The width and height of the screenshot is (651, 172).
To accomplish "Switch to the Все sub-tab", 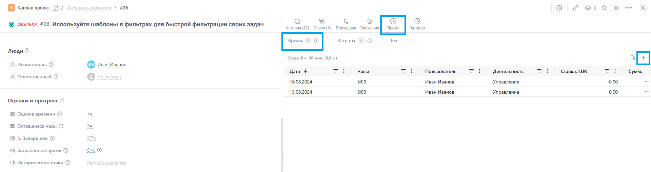I will pos(395,41).
